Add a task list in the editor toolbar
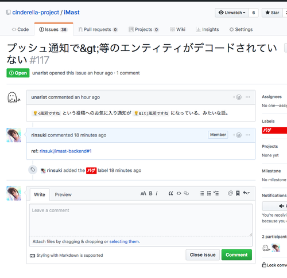The height and width of the screenshot is (278, 287). coord(216,193)
